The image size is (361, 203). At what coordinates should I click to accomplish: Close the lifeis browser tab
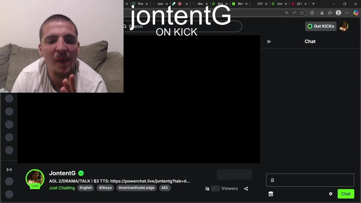pyautogui.click(x=246, y=4)
